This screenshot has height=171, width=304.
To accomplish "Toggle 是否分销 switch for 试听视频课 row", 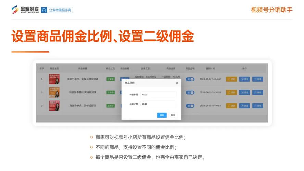I will (190, 106).
